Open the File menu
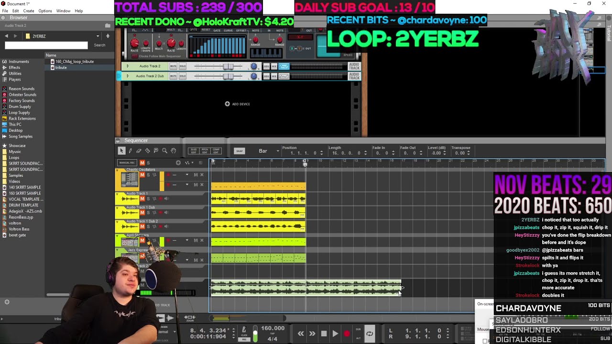The height and width of the screenshot is (344, 612). (x=5, y=11)
